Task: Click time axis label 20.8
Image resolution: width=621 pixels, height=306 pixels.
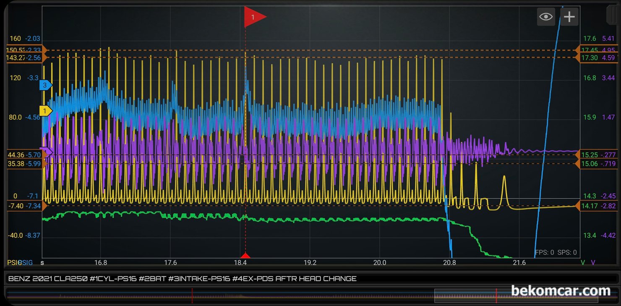Action: coord(449,263)
